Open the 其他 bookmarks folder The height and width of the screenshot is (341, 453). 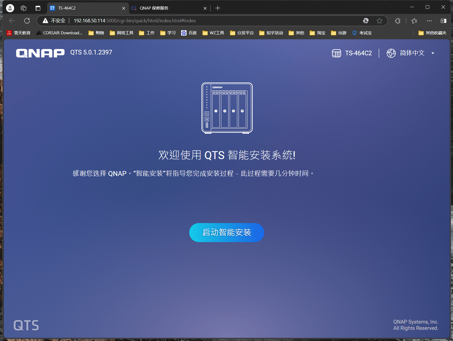(296, 33)
